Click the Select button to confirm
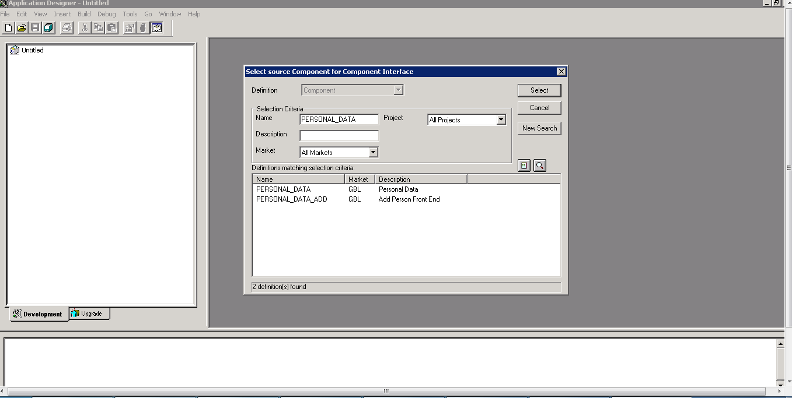 [x=538, y=90]
